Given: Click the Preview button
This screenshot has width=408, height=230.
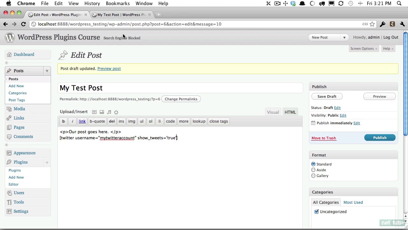Looking at the screenshot, I should coord(379,96).
